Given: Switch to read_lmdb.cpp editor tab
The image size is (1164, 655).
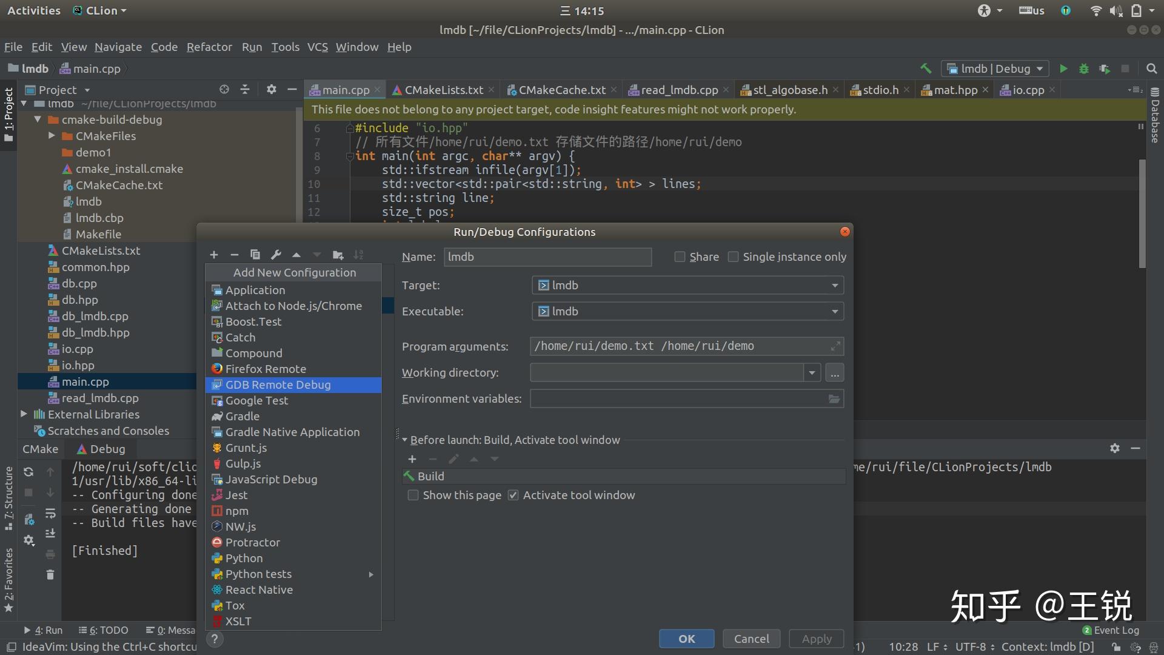Looking at the screenshot, I should pyautogui.click(x=679, y=90).
